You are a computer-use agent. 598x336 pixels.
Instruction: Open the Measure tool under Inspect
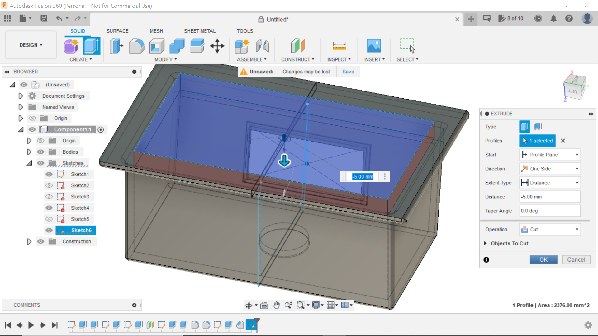click(x=339, y=46)
